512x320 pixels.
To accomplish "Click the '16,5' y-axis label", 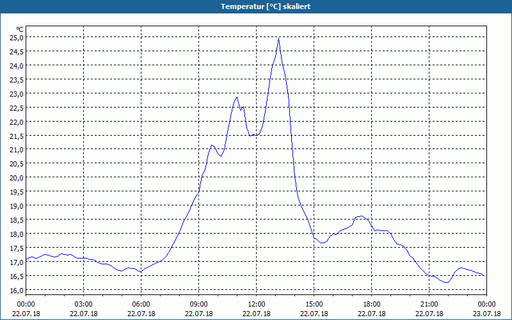I will [x=17, y=276].
